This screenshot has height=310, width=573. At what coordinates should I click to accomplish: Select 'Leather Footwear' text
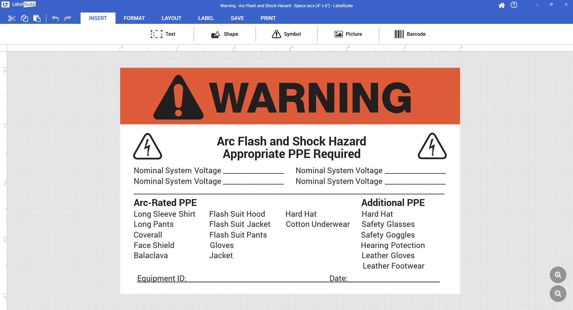coord(393,266)
